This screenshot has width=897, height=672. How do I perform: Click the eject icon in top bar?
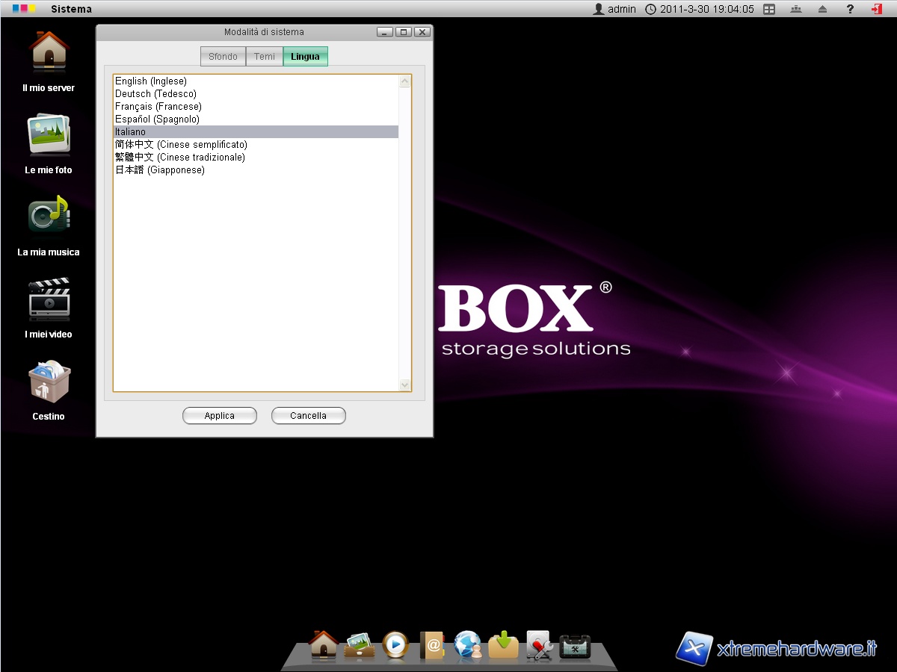coord(822,9)
